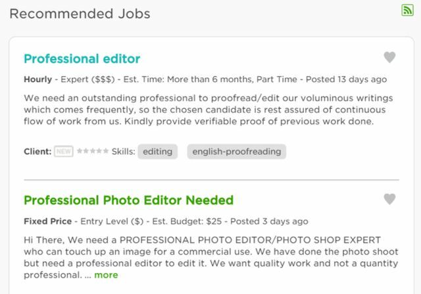Click the NEW client badge

[64, 152]
